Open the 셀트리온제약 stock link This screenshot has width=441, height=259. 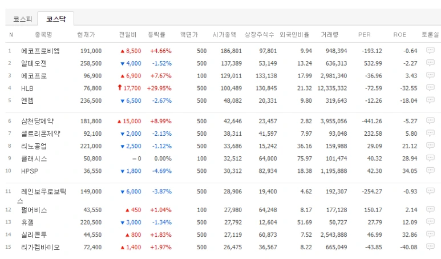coord(41,133)
